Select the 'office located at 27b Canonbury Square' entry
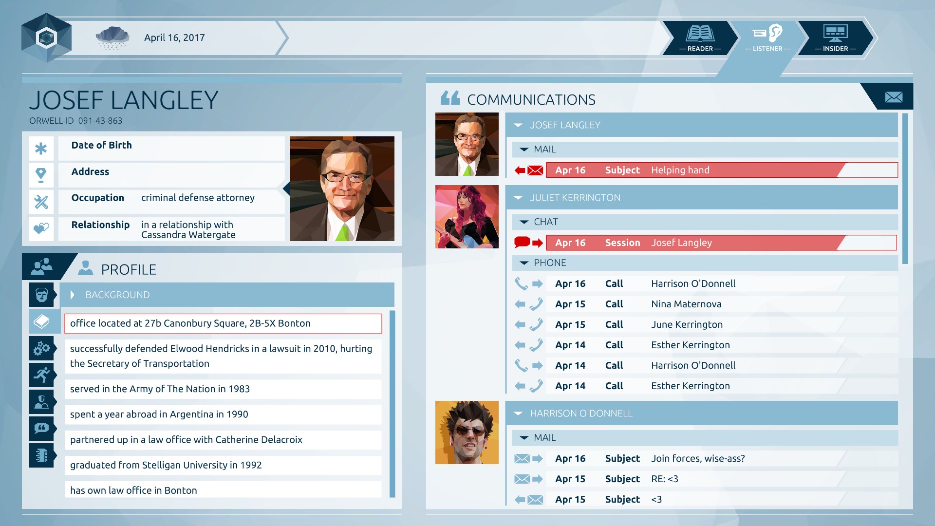935x526 pixels. pos(223,323)
